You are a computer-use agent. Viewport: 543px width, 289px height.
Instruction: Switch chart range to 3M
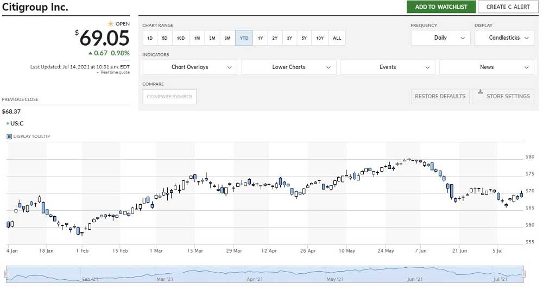tap(212, 38)
